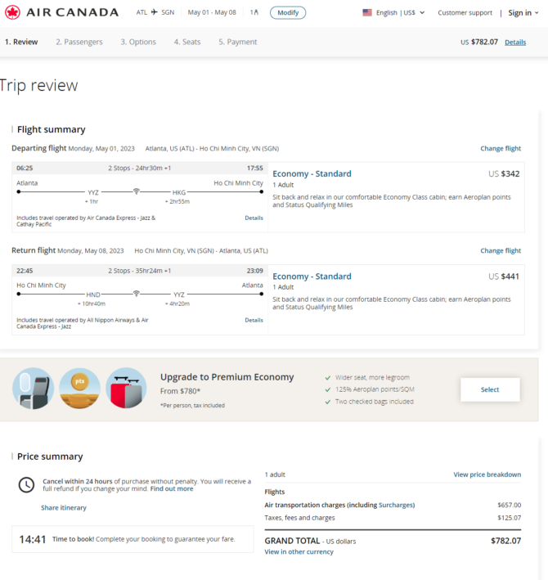
Task: Click Economy - Standard on return flight
Action: (312, 277)
